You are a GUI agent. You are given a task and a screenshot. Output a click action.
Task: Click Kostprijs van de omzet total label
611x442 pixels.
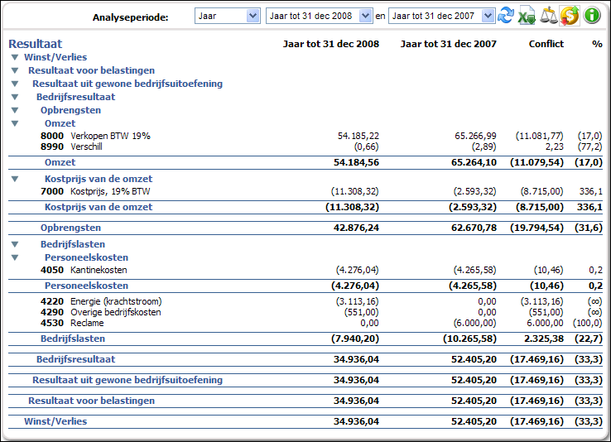(99, 207)
